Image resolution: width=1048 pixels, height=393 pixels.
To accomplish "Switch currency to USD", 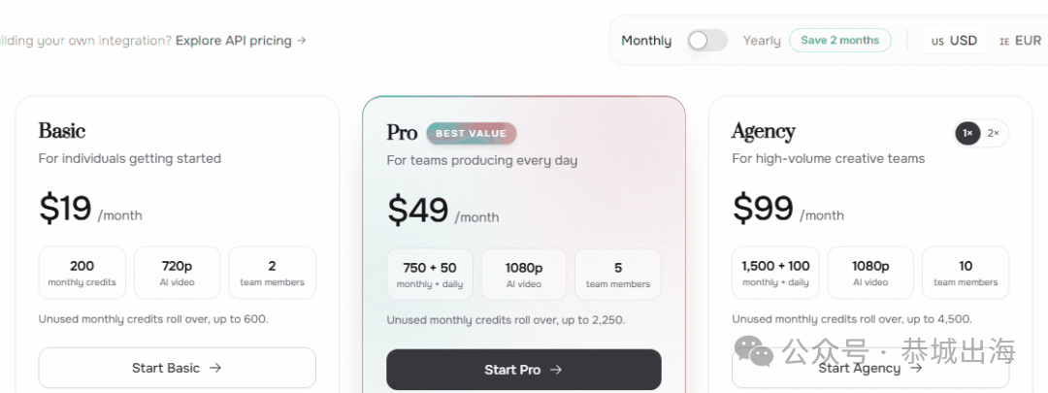I will (954, 41).
